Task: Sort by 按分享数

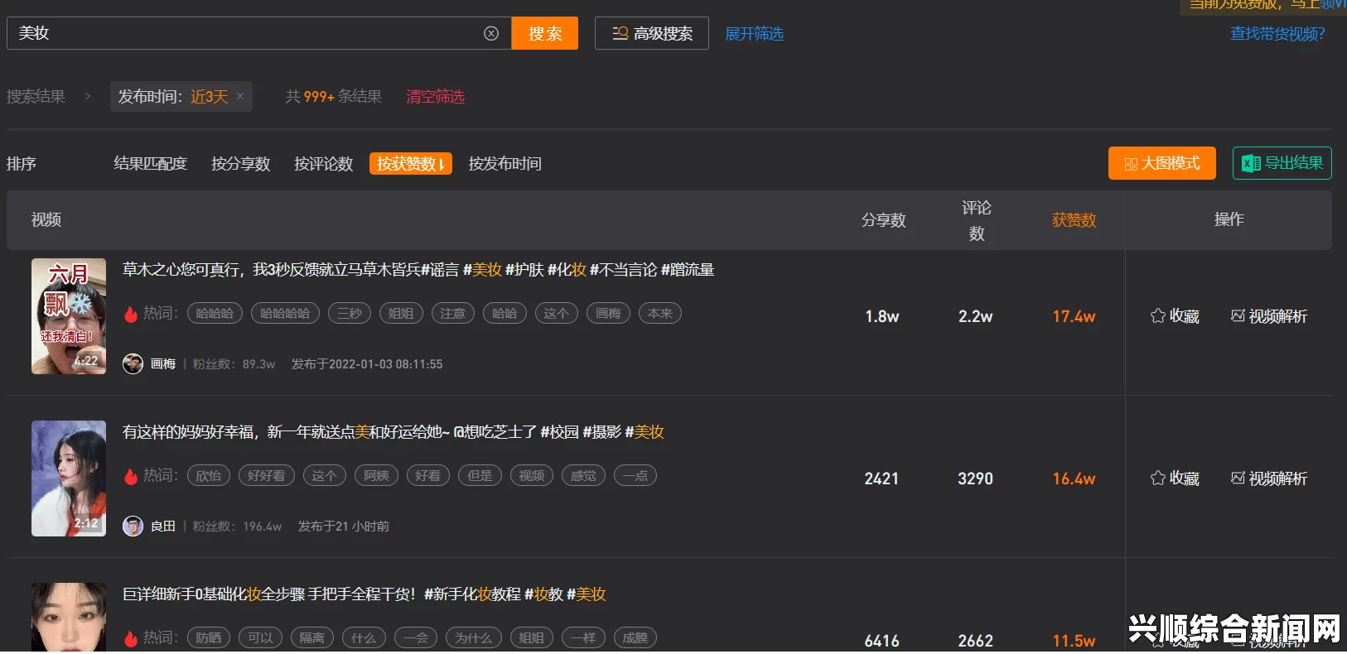Action: (241, 164)
